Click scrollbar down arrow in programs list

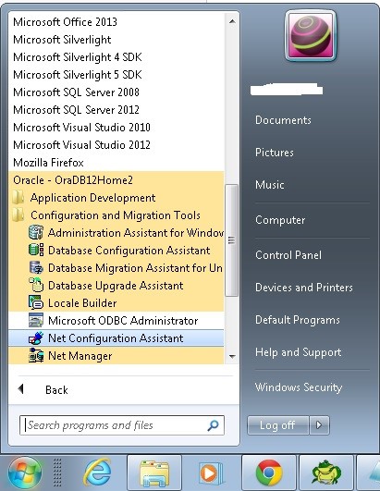tap(232, 356)
